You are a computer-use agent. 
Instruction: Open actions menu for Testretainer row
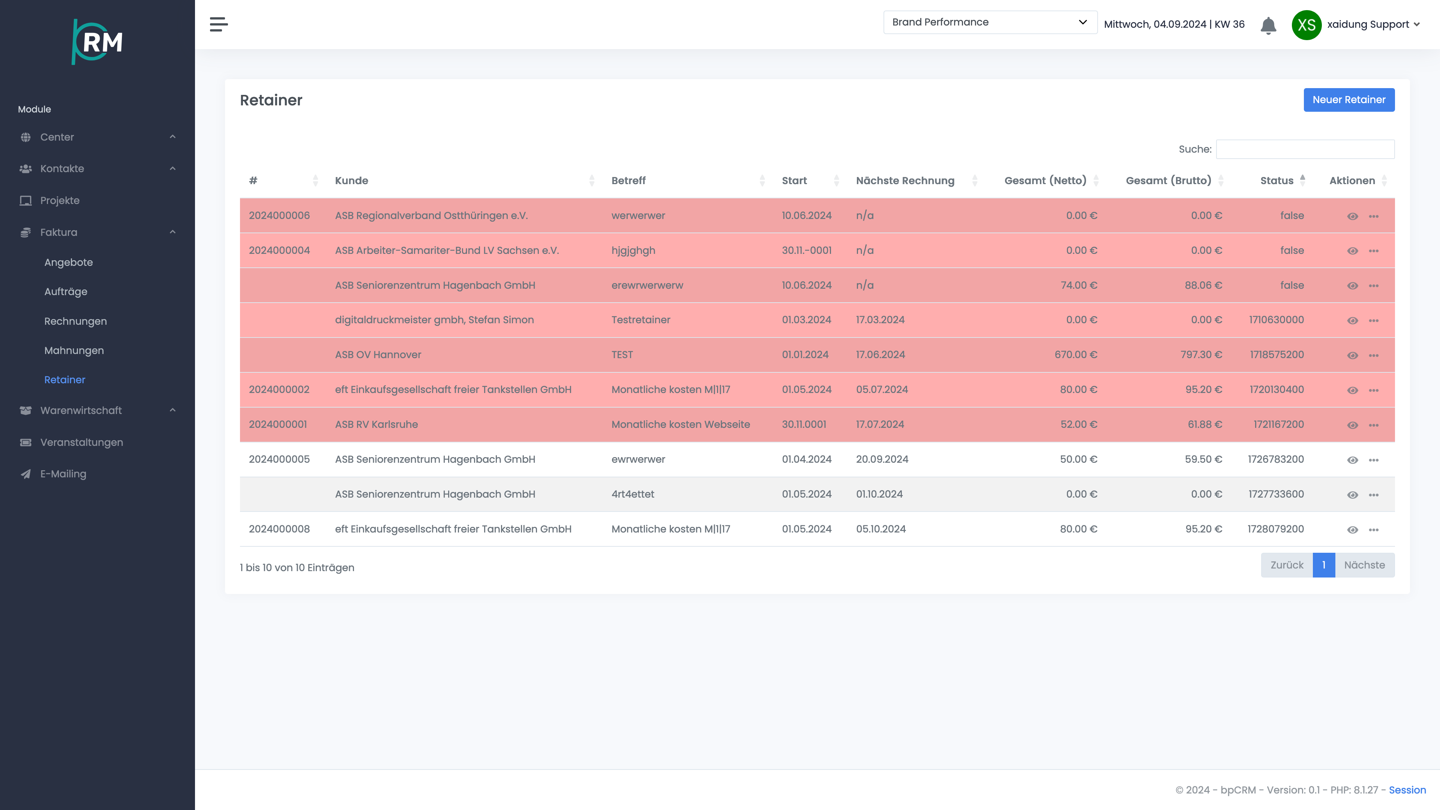(x=1374, y=320)
